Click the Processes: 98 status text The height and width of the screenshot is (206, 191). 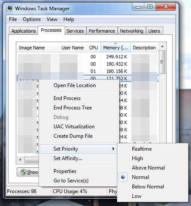tap(21, 191)
